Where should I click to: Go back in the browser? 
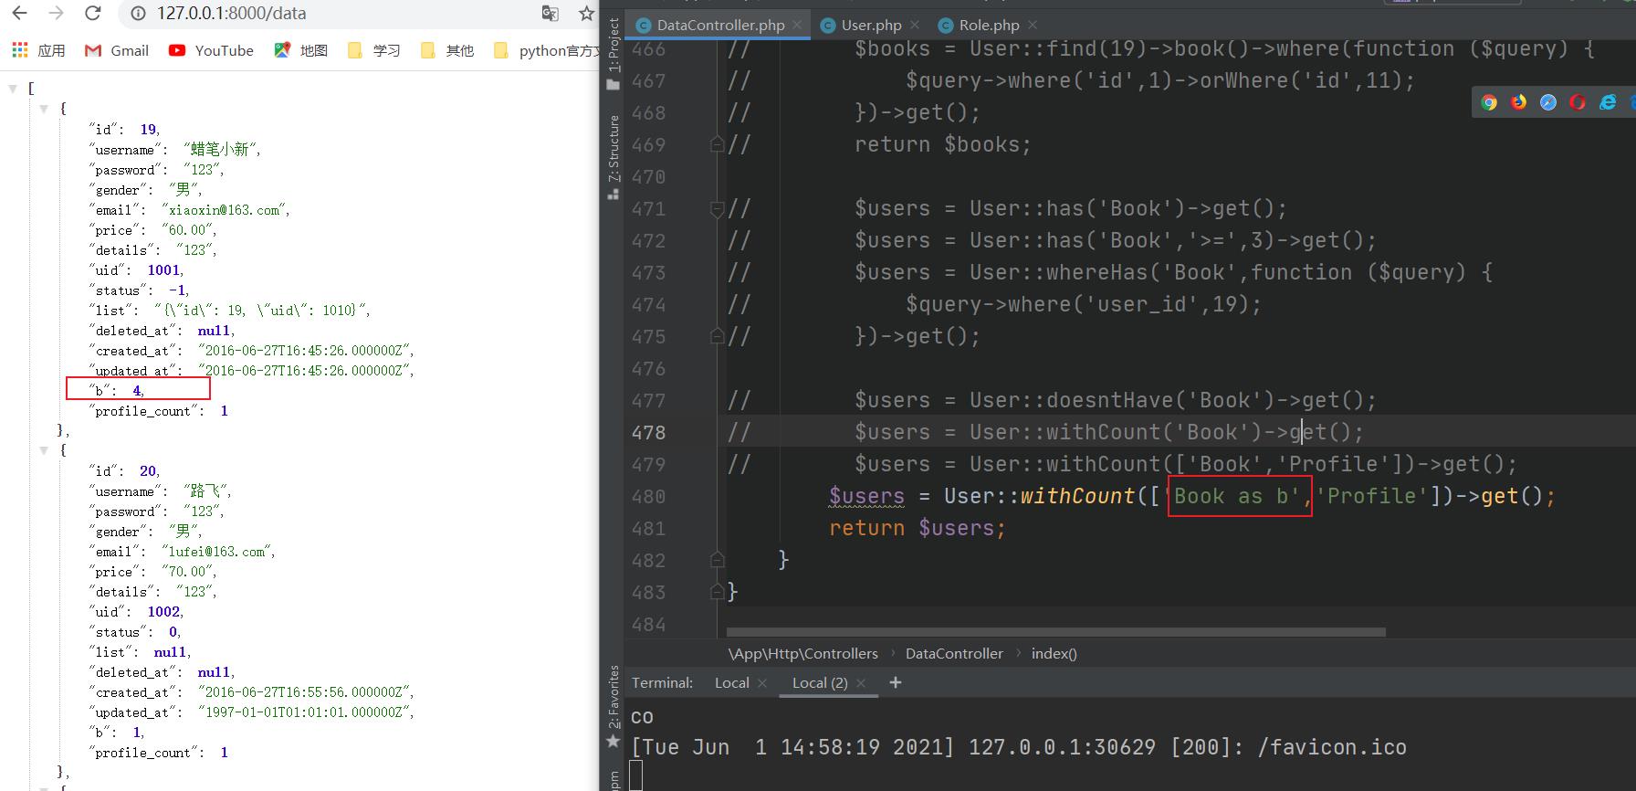[x=18, y=13]
